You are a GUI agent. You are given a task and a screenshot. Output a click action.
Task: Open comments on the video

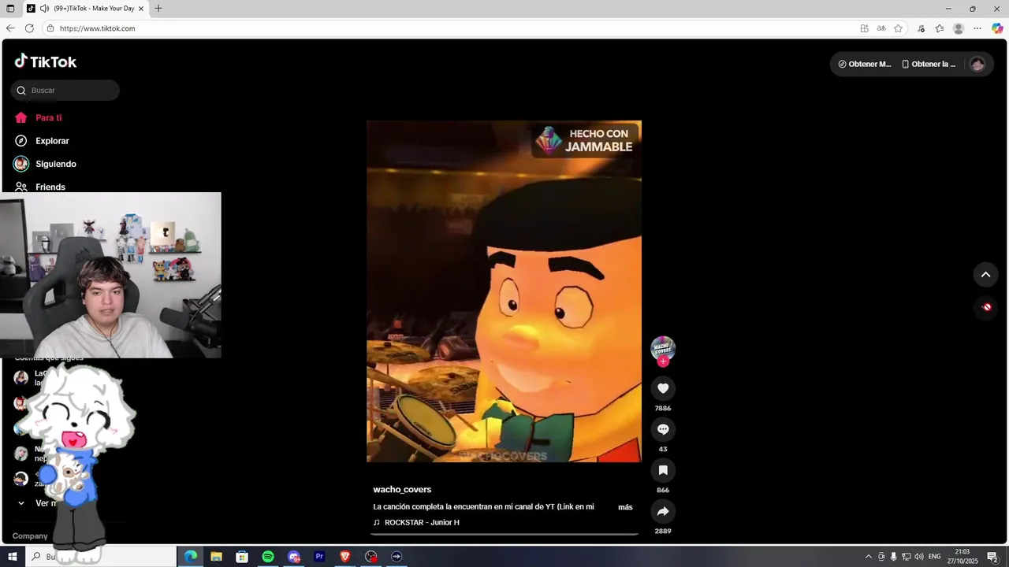(663, 429)
